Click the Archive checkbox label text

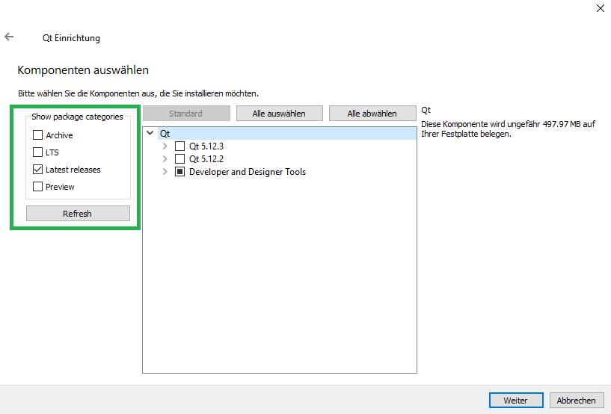(x=59, y=135)
